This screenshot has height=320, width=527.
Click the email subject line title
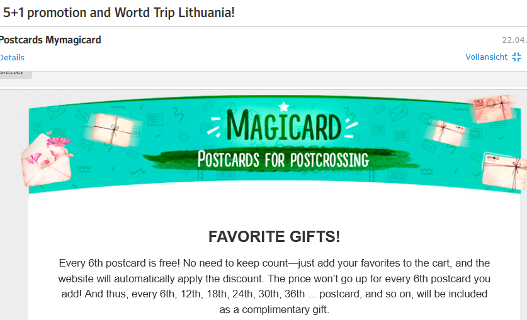click(x=119, y=12)
